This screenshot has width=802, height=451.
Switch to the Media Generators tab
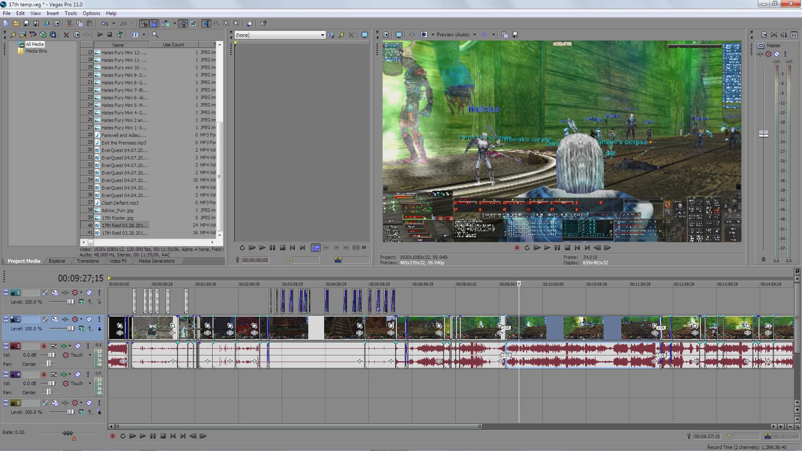(x=156, y=261)
